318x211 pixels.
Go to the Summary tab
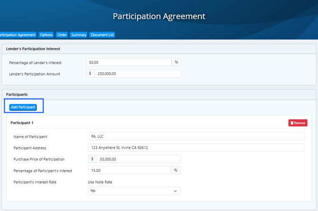pos(78,35)
